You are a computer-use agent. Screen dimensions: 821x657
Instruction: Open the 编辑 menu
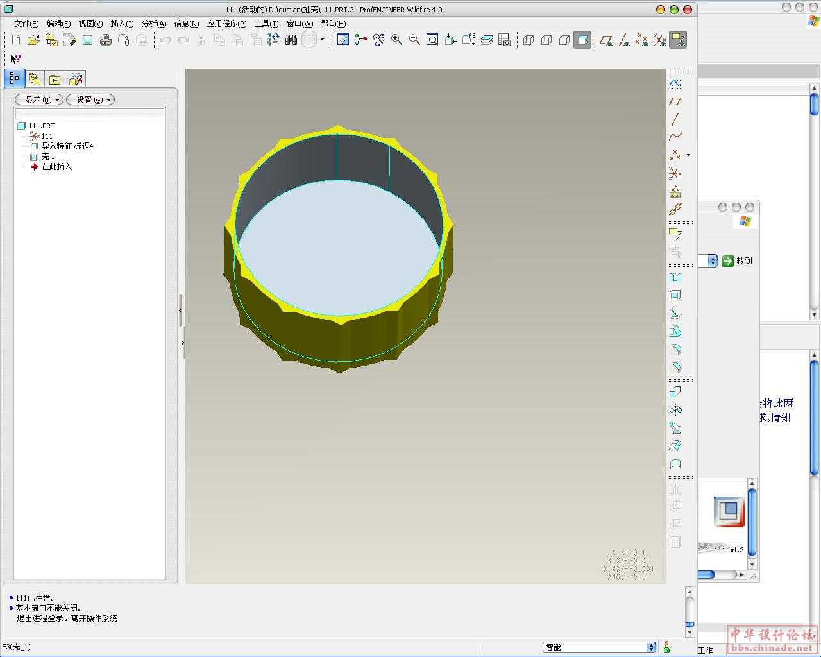pos(58,24)
